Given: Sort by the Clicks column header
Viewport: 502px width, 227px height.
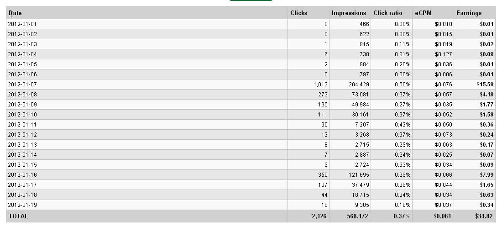Looking at the screenshot, I should click(299, 13).
